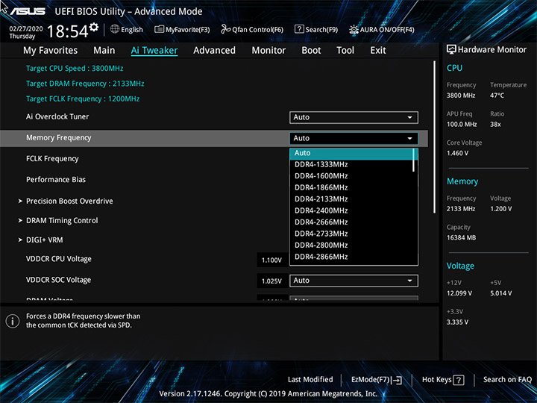Open the VDDCR SOC Voltage dropdown

pos(354,281)
